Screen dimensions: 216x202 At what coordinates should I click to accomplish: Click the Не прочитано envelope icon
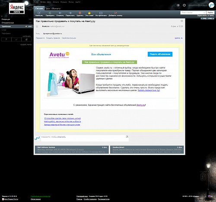tap(101, 13)
